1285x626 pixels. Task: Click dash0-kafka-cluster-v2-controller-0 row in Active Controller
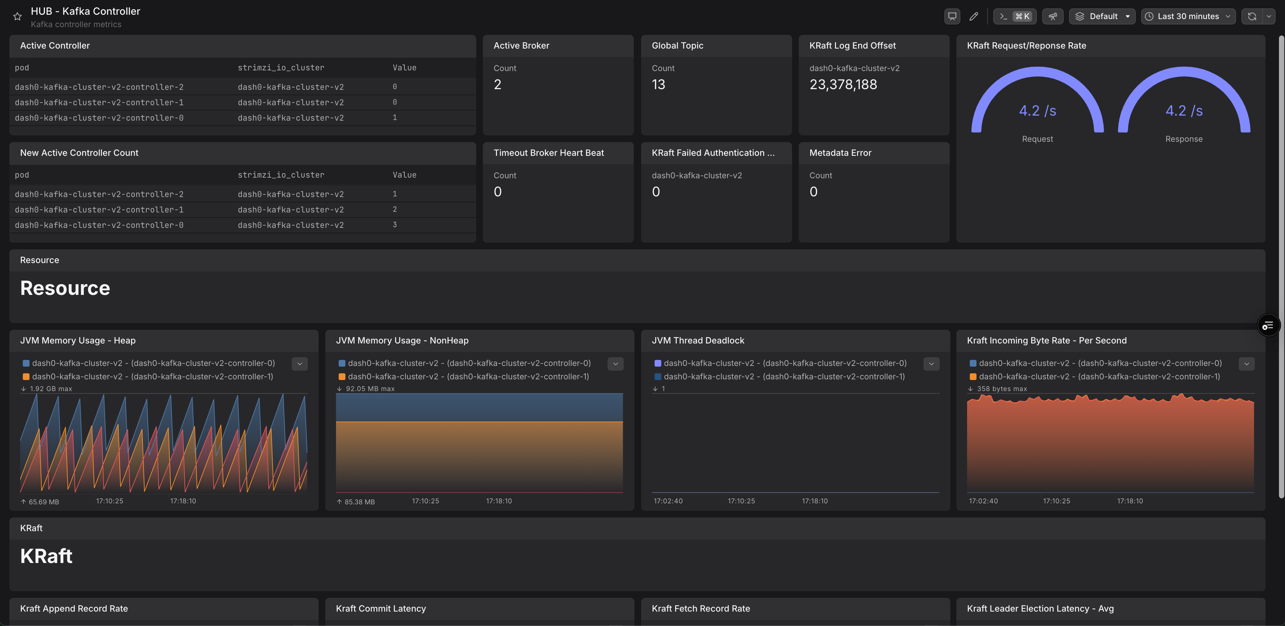click(x=99, y=118)
